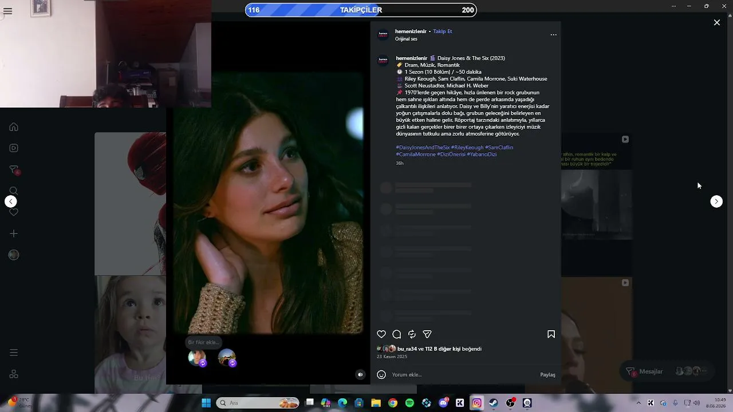This screenshot has height=412, width=733.
Task: Open the four-squares apps icon in the sidebar
Action: point(14,374)
